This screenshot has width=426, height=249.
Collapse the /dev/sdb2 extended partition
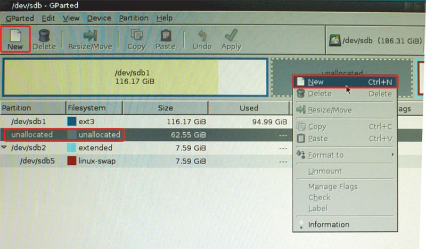pos(4,148)
